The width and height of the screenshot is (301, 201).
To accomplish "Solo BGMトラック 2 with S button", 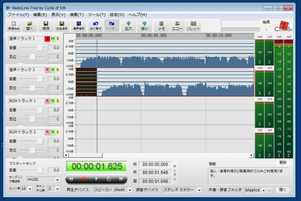I will (57, 132).
